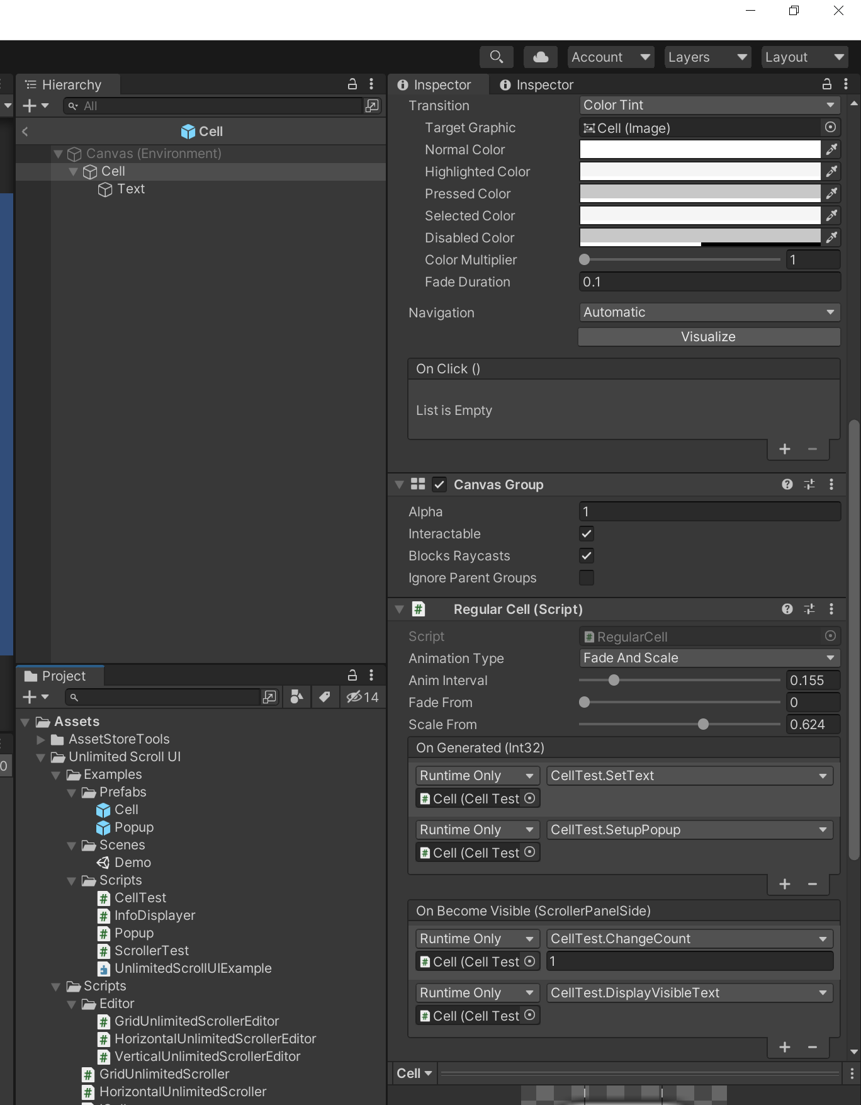Open CellTest.SetText function dropdown
This screenshot has width=861, height=1105.
click(690, 776)
